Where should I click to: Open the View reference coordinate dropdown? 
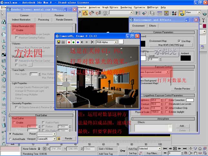tap(199, 12)
